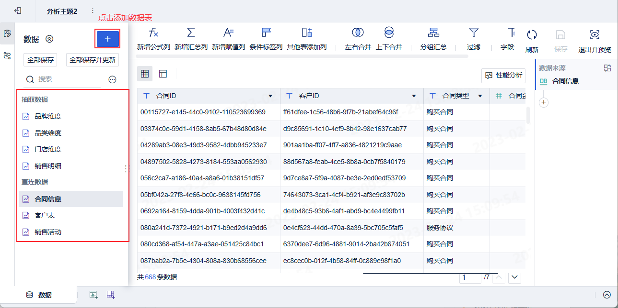618x308 pixels.
Task: Select the 分析主题2 tab
Action: click(62, 11)
